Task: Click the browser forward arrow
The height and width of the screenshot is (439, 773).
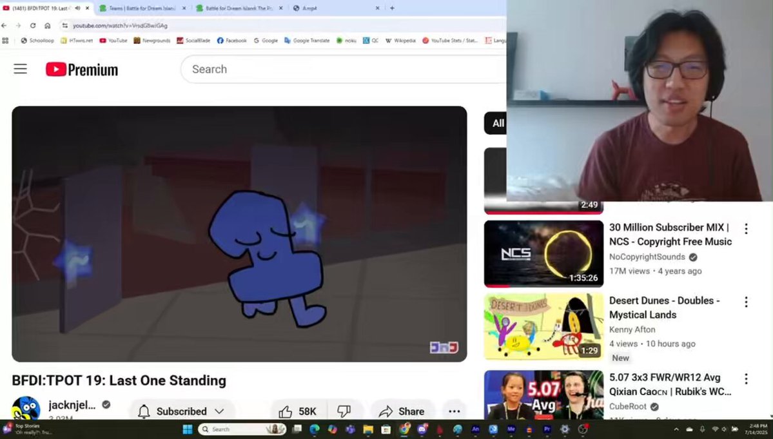Action: 18,26
